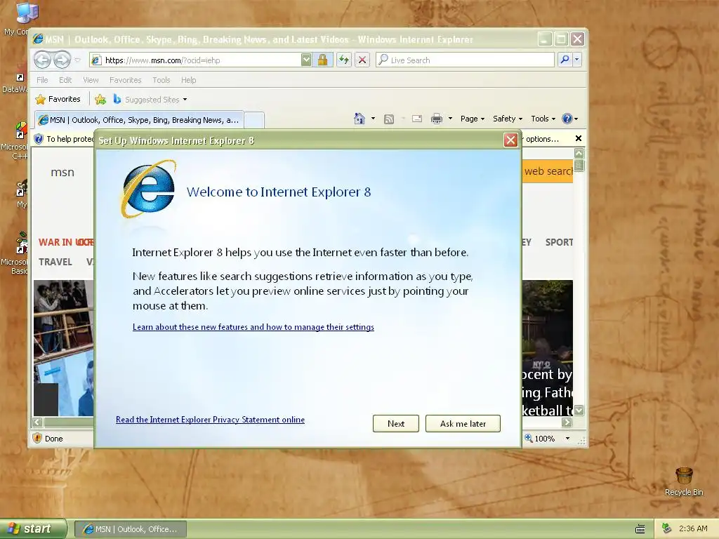Click the msn logo on the page

point(62,173)
